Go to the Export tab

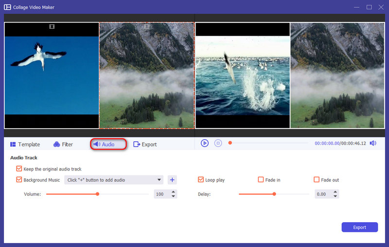(x=145, y=144)
